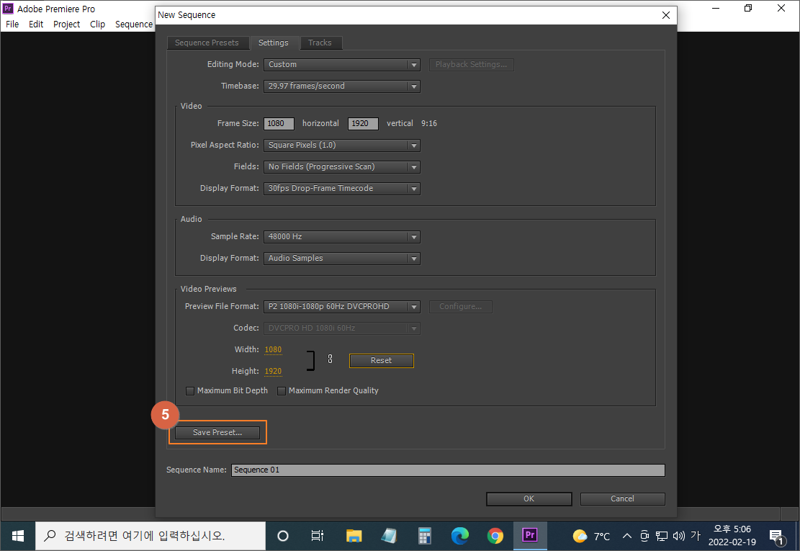Viewport: 800px width, 551px height.
Task: Confirm with the OK button
Action: click(529, 499)
